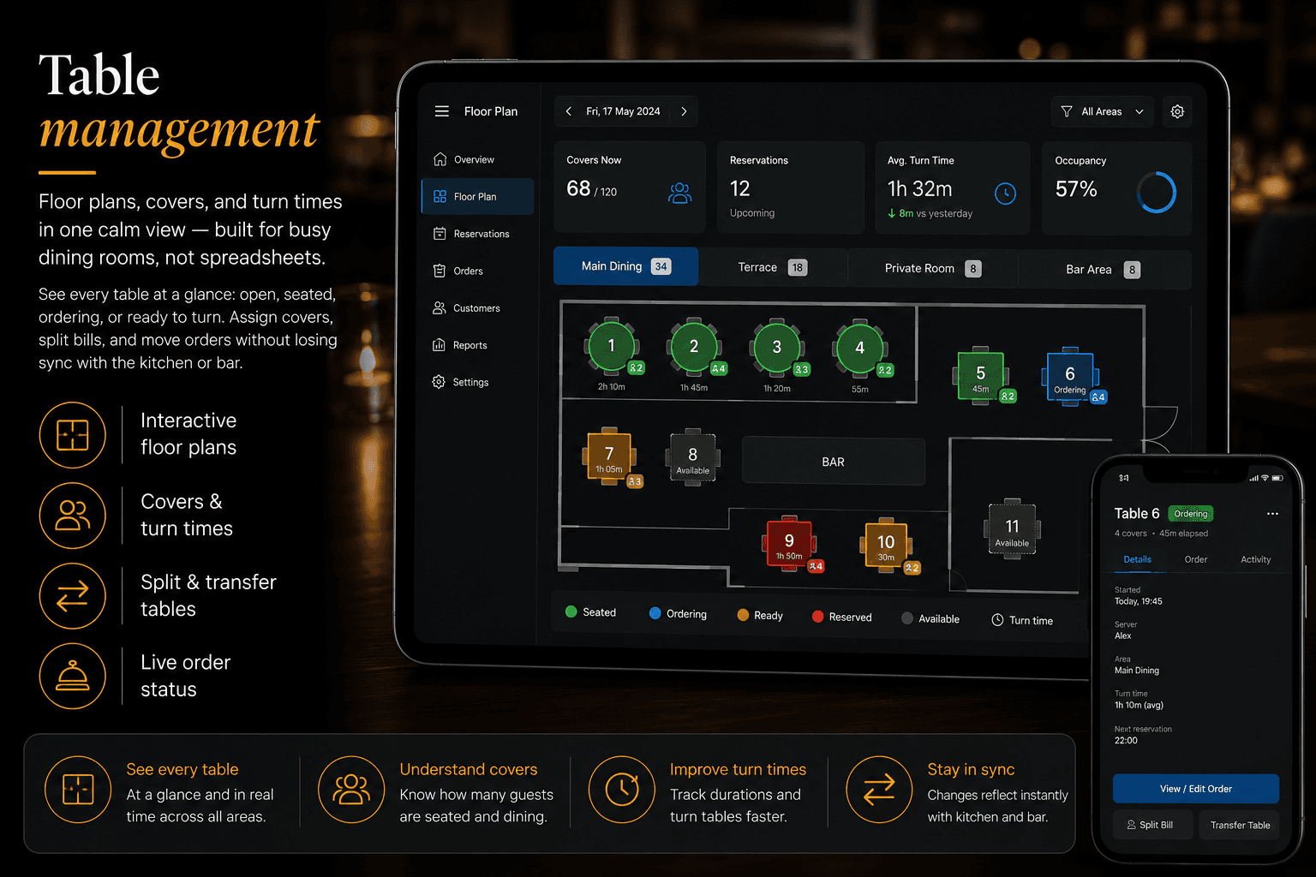Click the clock icon in Avg. Turn Time card

point(1005,194)
